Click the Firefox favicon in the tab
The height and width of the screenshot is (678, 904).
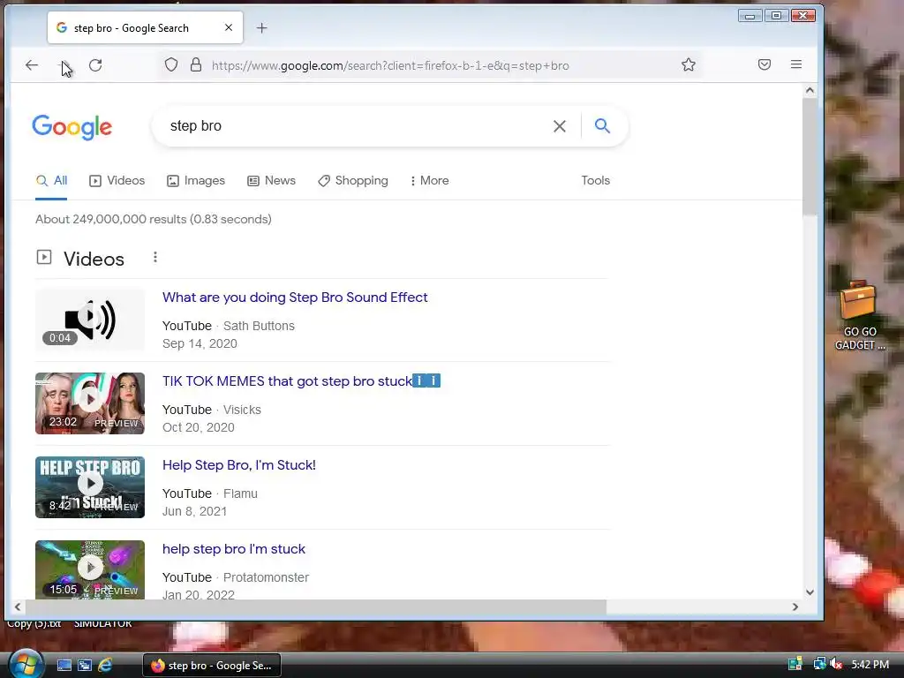point(62,27)
